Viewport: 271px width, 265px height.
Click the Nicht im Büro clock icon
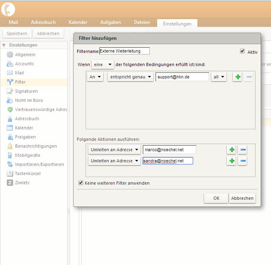click(x=10, y=100)
